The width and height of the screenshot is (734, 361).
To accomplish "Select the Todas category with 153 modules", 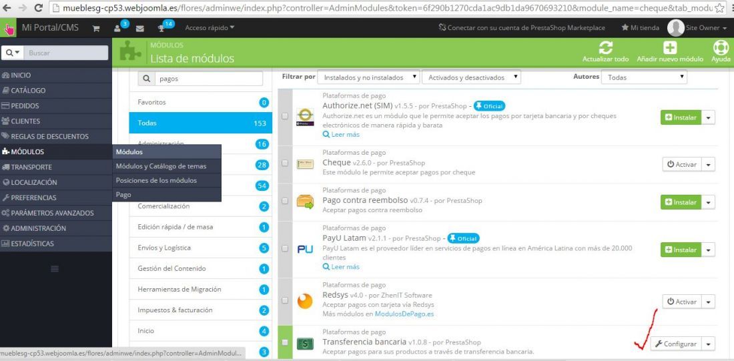I will coord(201,123).
